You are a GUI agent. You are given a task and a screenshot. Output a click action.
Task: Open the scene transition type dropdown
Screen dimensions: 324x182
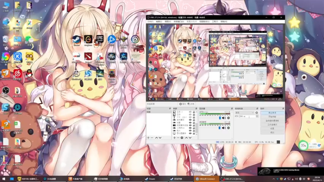[x=245, y=113]
